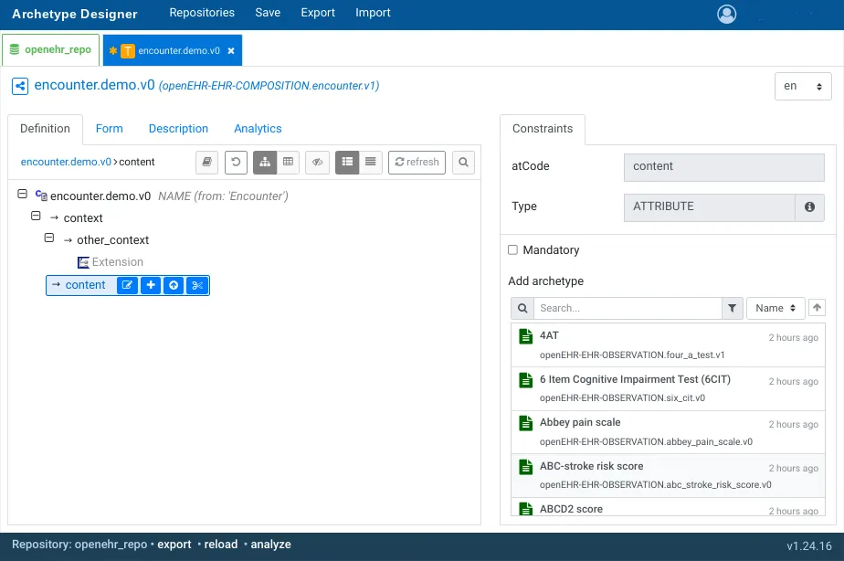Open the en language dropdown
The height and width of the screenshot is (561, 844).
pos(803,86)
